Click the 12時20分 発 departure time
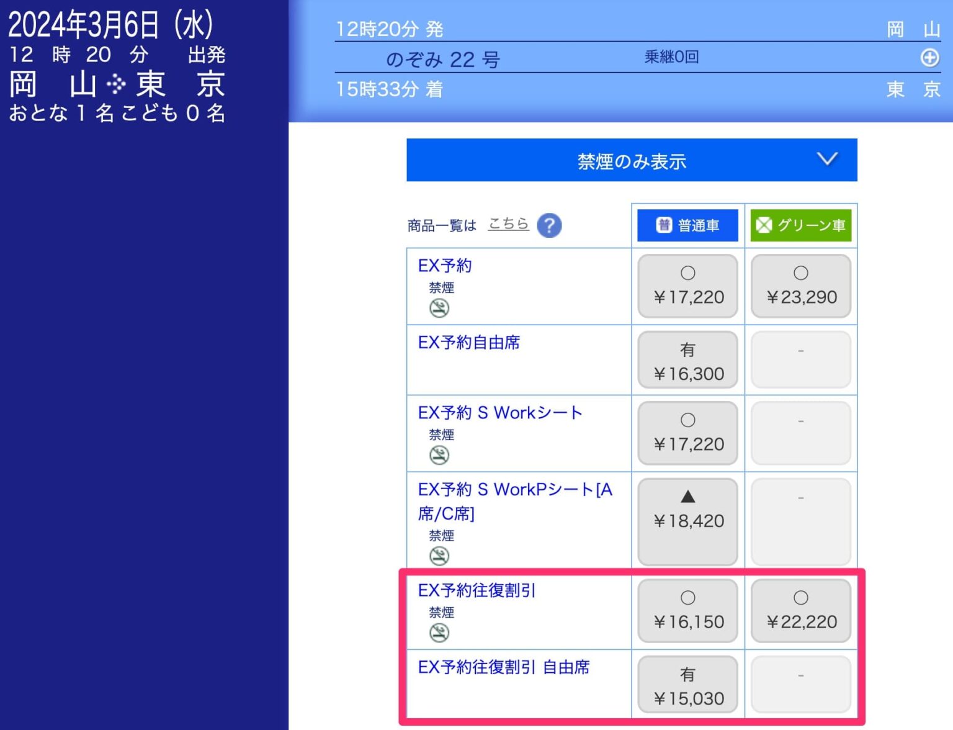 (x=389, y=29)
